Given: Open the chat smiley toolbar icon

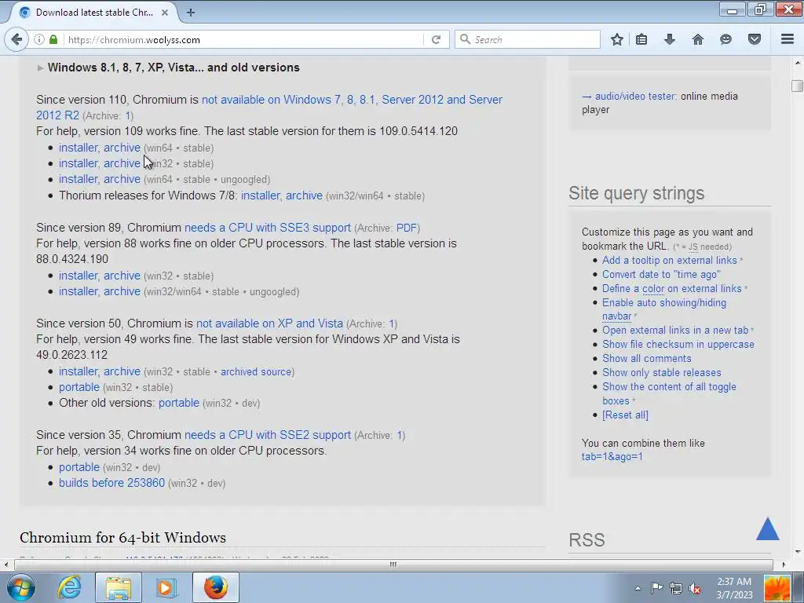Looking at the screenshot, I should (x=725, y=39).
